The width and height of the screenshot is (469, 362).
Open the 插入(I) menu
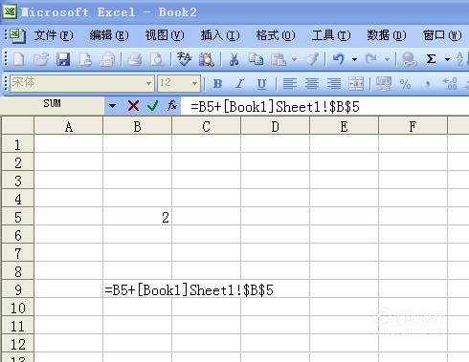point(220,35)
